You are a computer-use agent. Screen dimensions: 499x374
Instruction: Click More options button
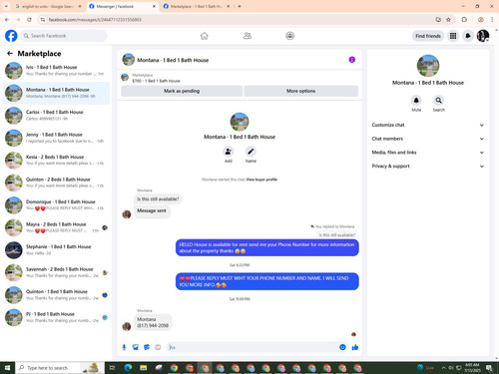pos(301,91)
